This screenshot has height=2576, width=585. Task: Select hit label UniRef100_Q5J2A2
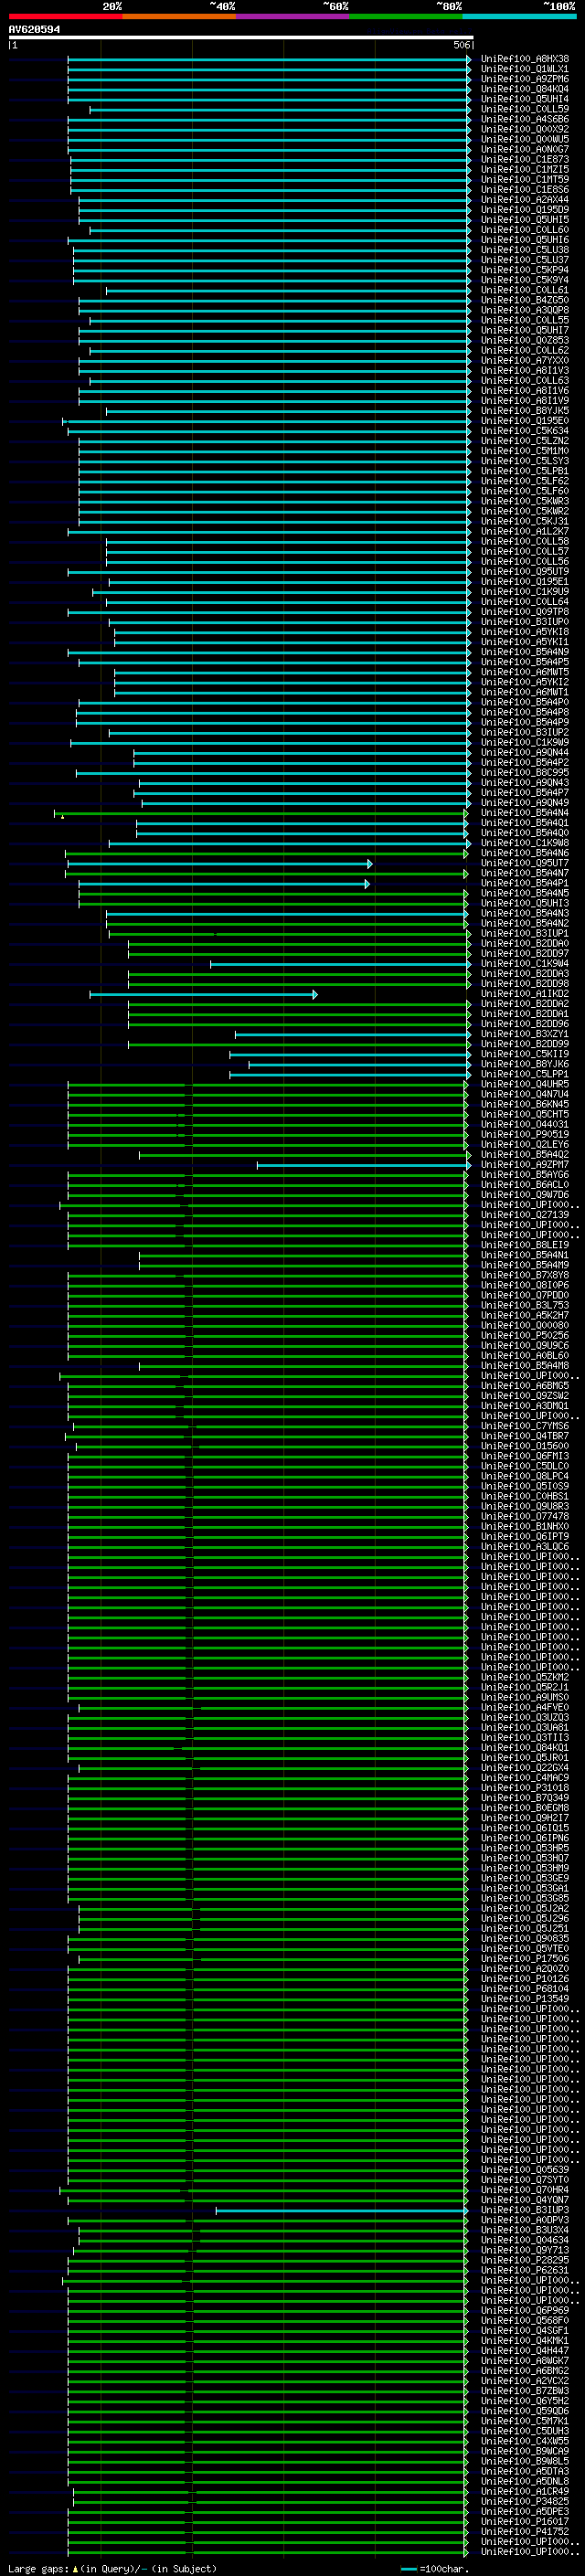point(525,1908)
